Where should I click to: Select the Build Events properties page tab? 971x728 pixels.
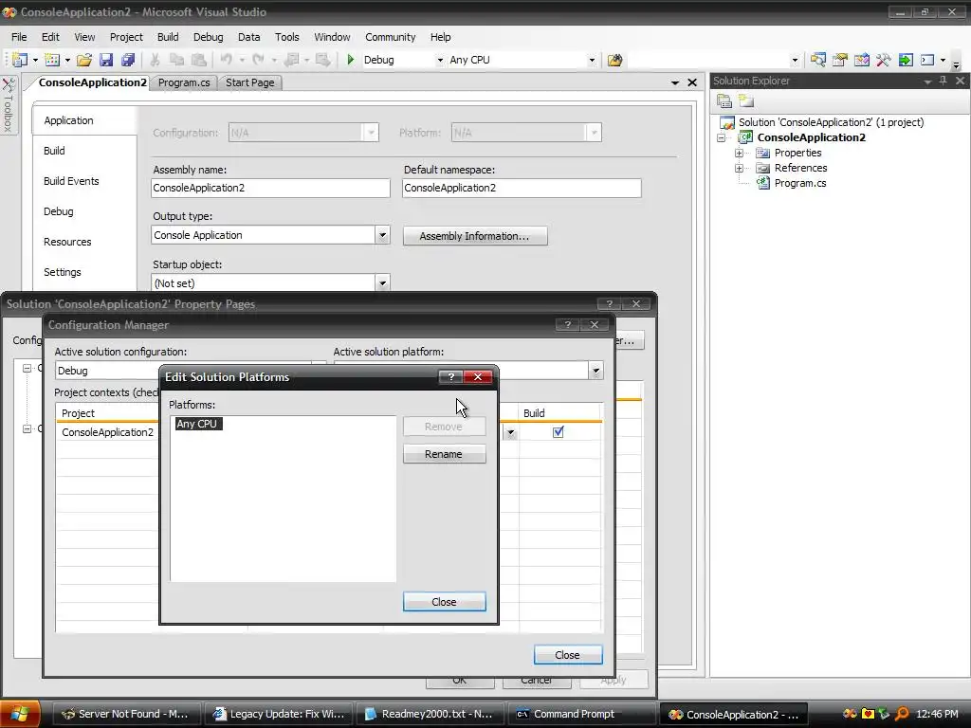tap(71, 181)
